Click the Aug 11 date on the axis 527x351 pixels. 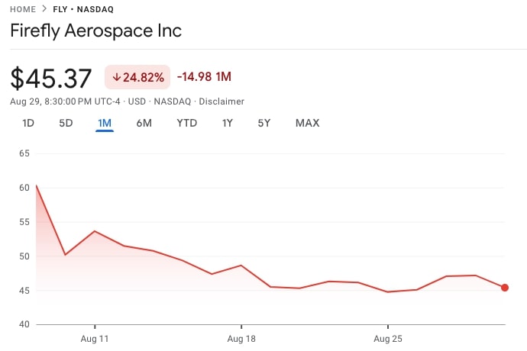(94, 337)
